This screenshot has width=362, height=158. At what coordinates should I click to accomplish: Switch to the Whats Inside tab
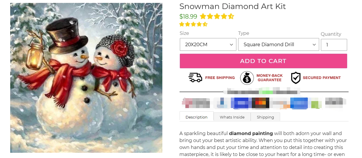click(232, 117)
